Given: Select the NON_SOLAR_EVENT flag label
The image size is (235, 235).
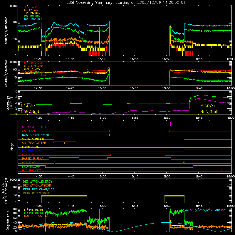Looking at the screenshot, I should coord(36,135).
